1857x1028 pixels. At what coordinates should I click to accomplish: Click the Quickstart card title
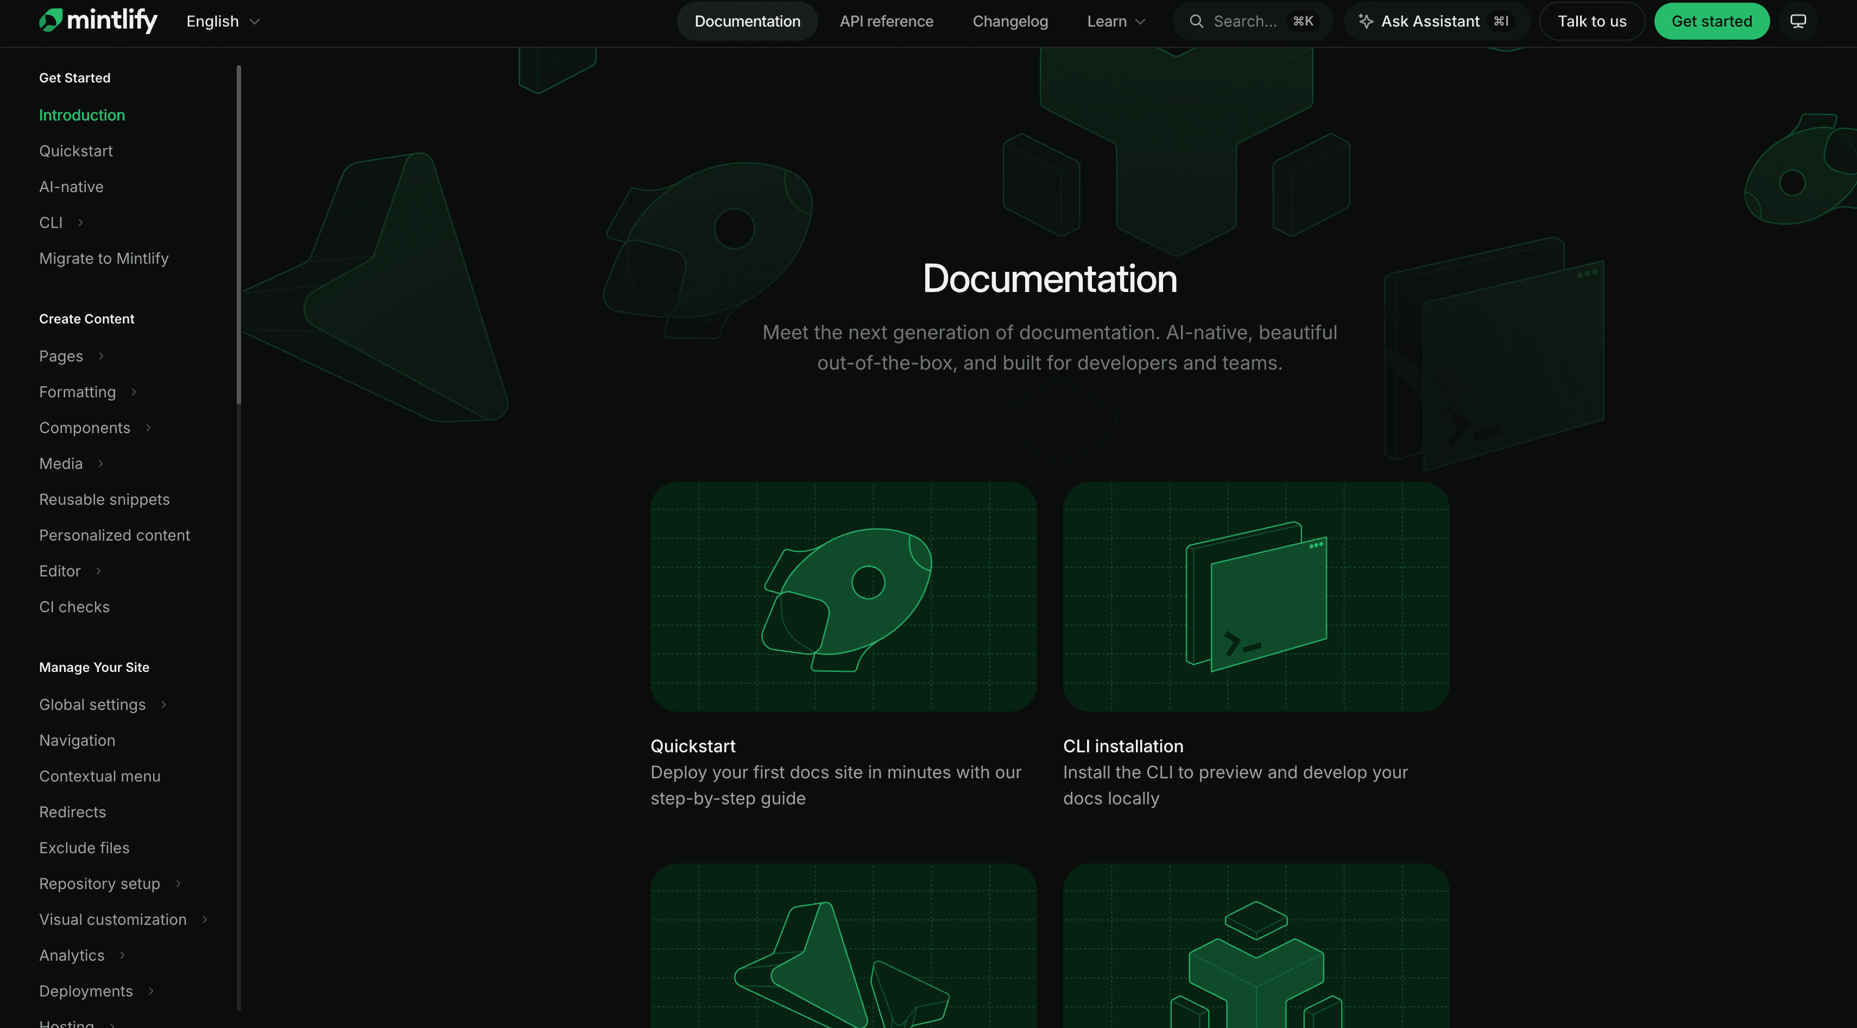tap(693, 746)
